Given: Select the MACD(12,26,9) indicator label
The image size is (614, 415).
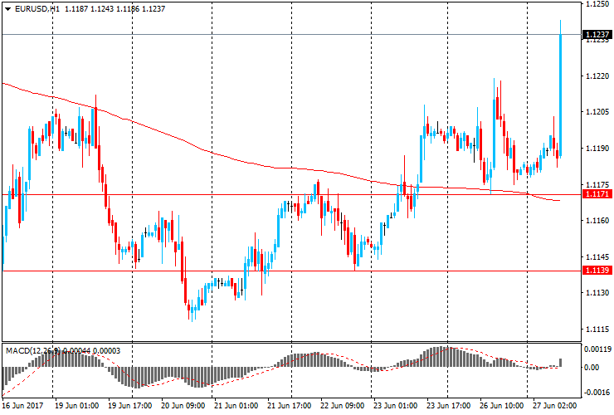Looking at the screenshot, I should tap(33, 351).
